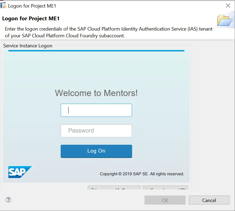Viewport: 235px width, 211px height.
Task: Click the open folder wizard icon
Action: coord(225,21)
